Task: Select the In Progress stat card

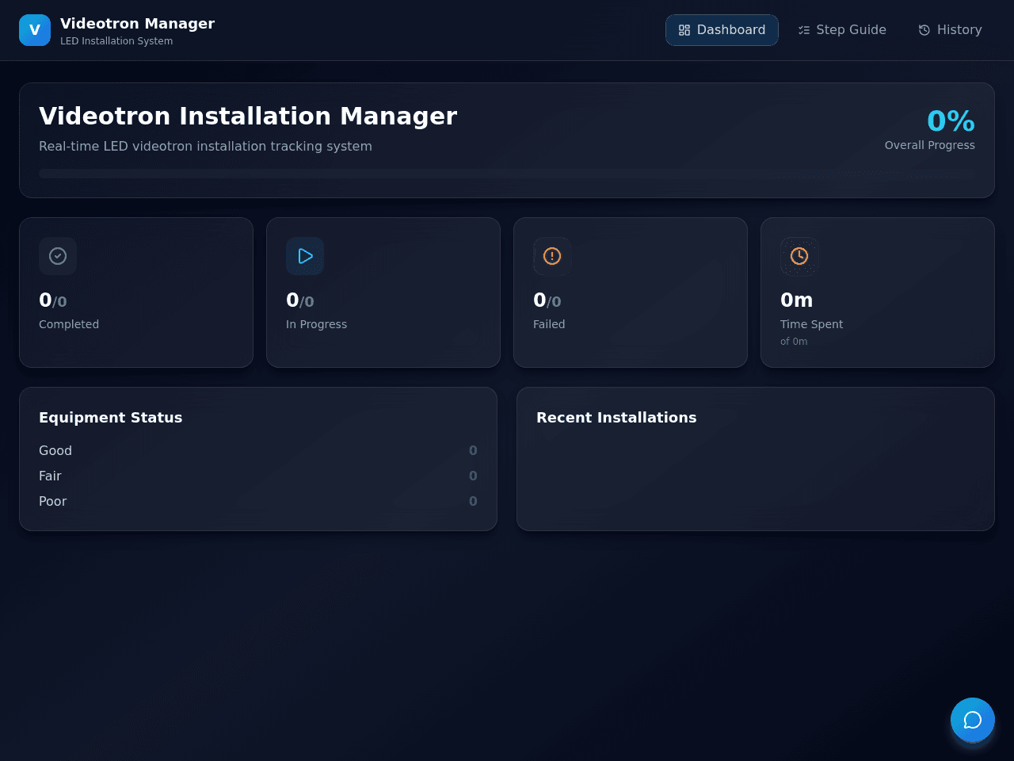Action: coord(383,293)
